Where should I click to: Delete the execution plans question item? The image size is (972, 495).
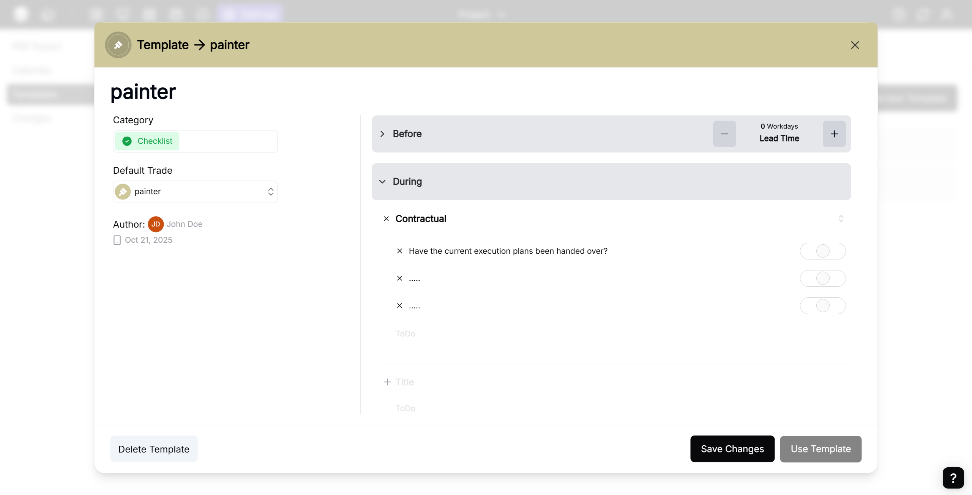coord(399,251)
